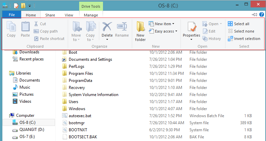Select the OS-8 (C:) drive in sidebar

29,122
